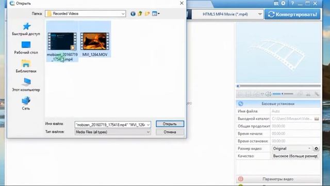Click the Конвертировать! button

click(x=292, y=14)
